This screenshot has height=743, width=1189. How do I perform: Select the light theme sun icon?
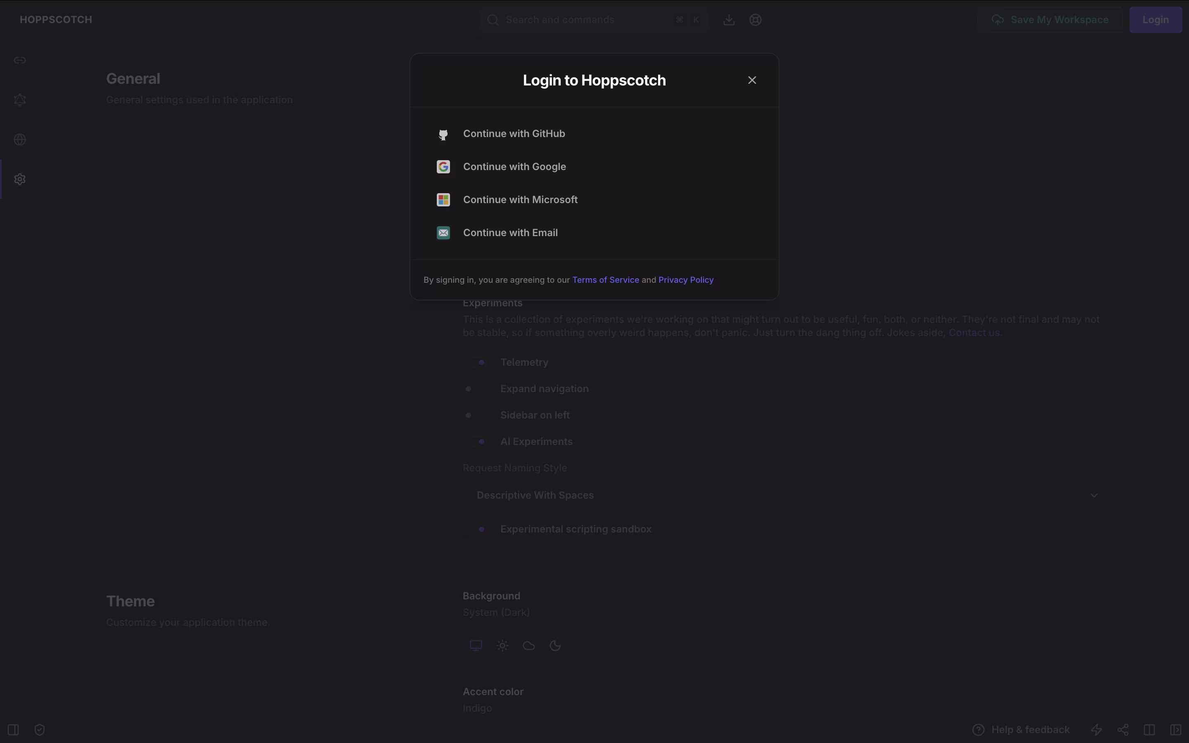(502, 646)
